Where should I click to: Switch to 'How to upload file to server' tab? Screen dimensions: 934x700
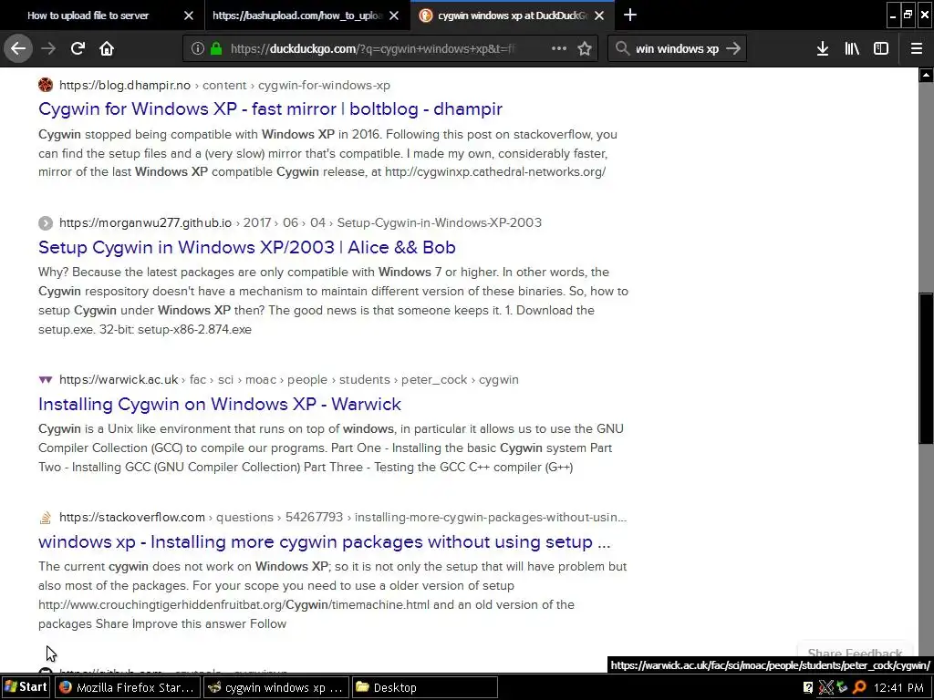point(102,15)
